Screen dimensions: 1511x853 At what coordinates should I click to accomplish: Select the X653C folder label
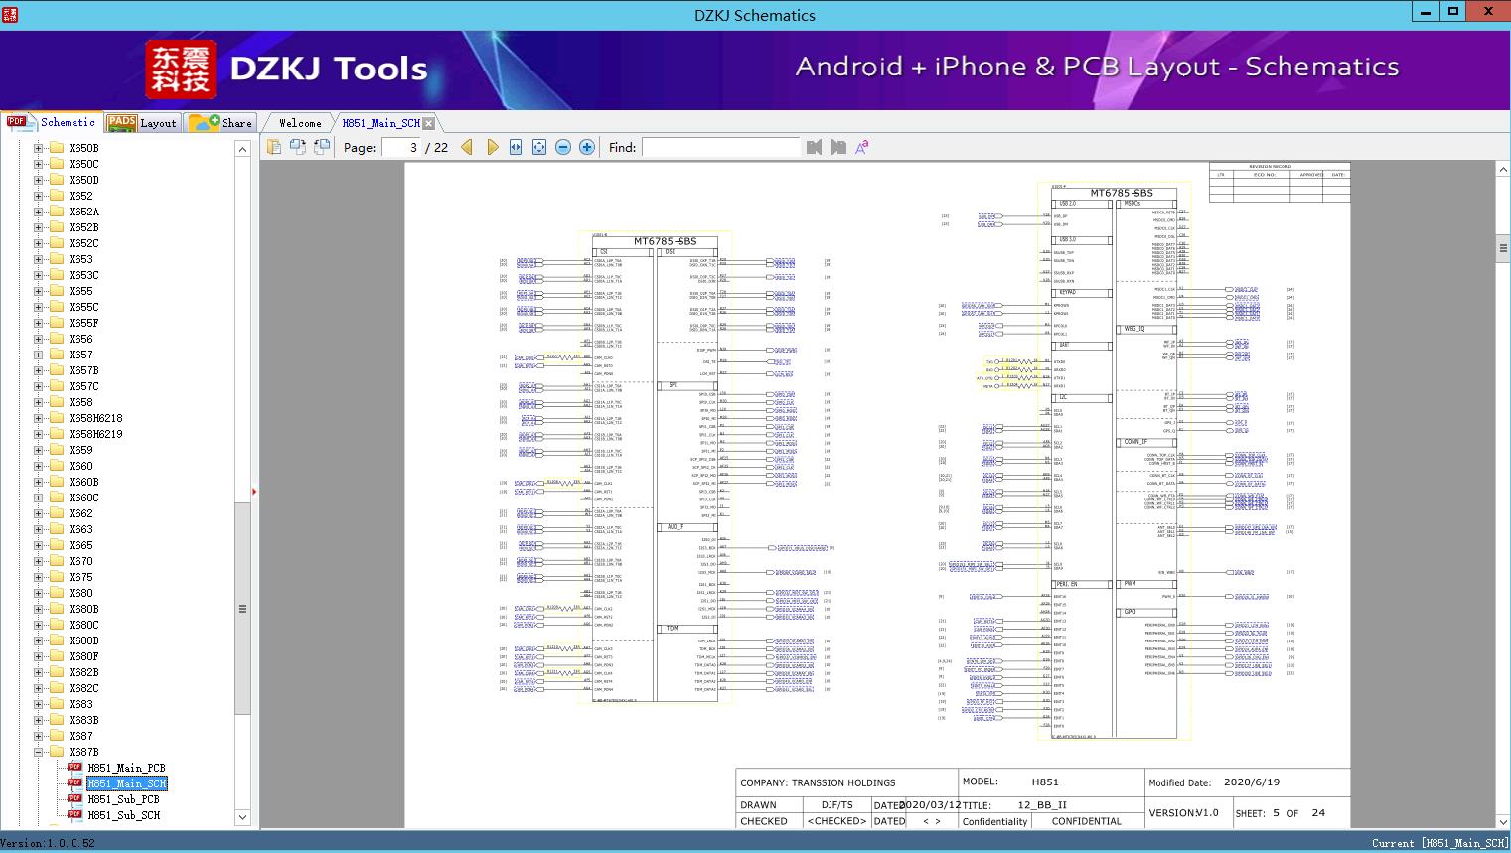pos(83,275)
